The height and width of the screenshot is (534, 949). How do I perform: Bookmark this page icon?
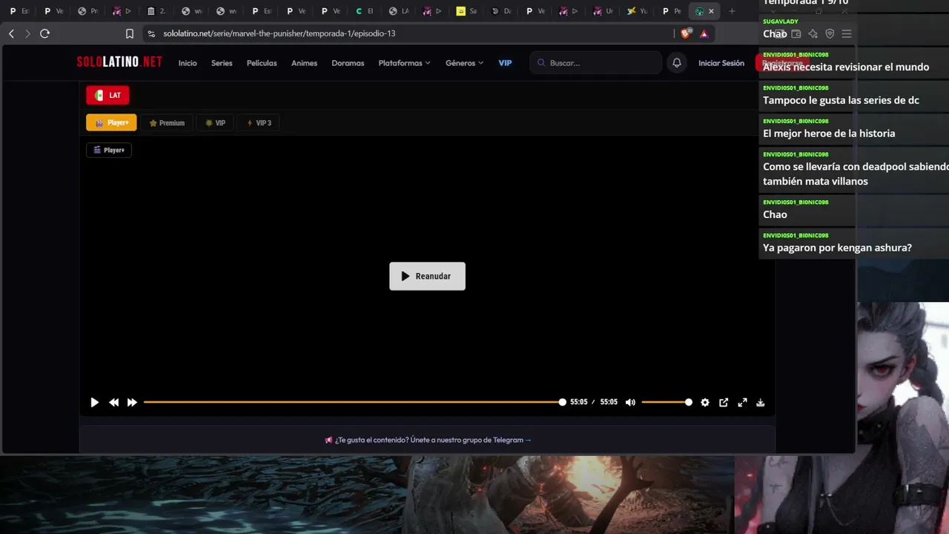coord(130,33)
